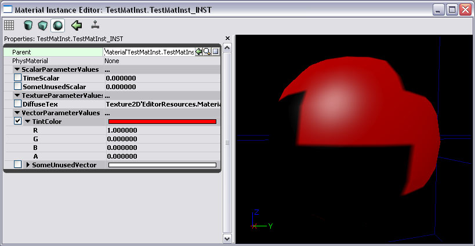Edit the DiffuseTex Texture2D value

(162, 104)
